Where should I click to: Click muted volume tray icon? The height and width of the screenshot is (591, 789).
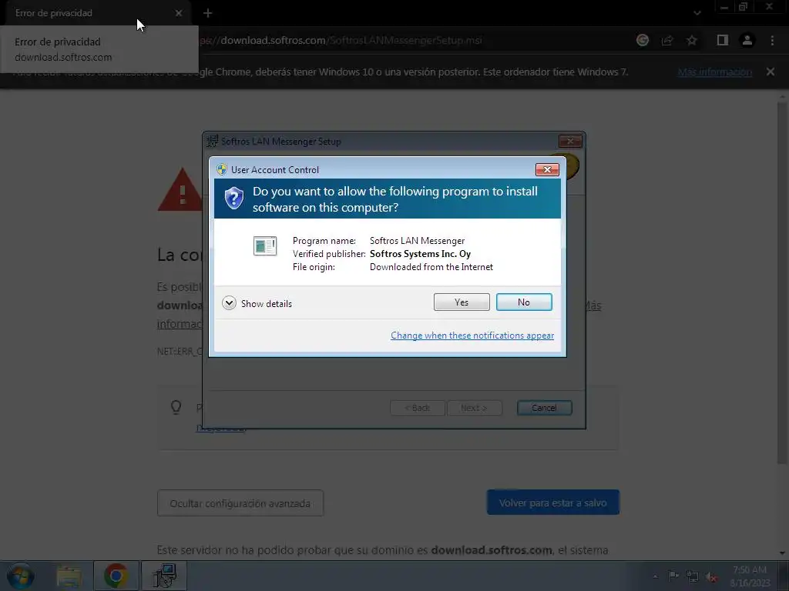coord(711,577)
